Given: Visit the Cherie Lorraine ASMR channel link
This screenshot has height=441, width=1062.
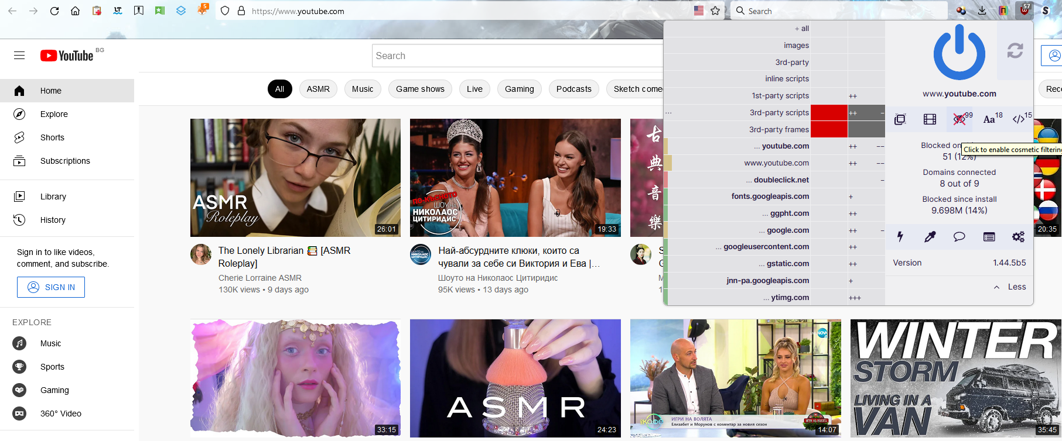Looking at the screenshot, I should click(x=260, y=278).
